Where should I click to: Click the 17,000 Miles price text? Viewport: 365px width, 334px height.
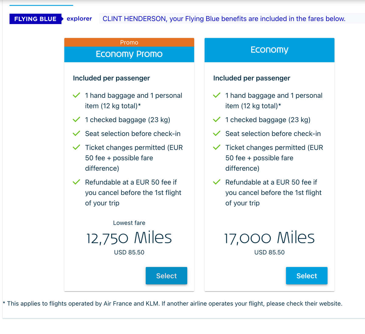pos(269,238)
